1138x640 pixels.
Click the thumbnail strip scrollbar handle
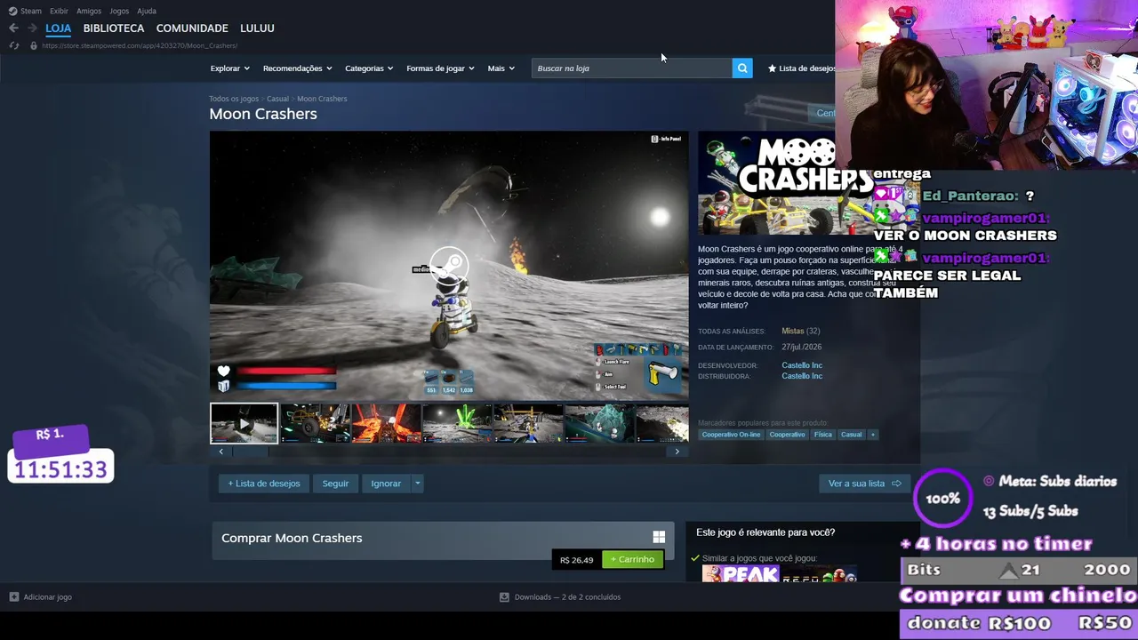pos(250,452)
